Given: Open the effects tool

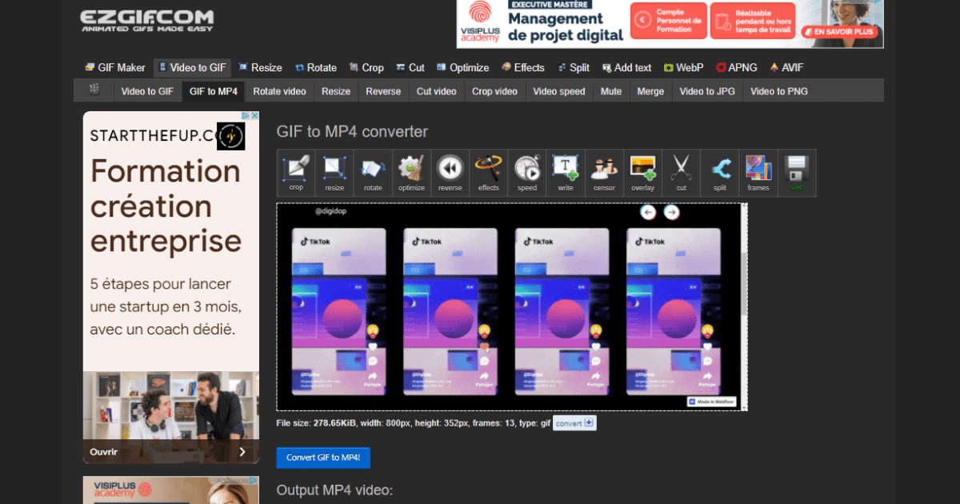Looking at the screenshot, I should click(x=488, y=173).
